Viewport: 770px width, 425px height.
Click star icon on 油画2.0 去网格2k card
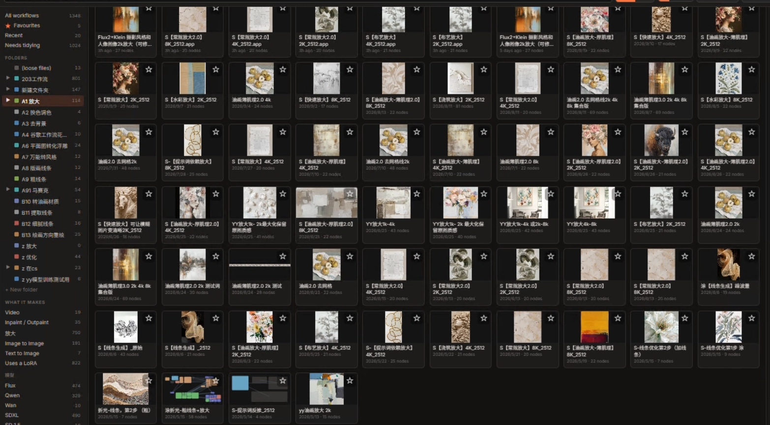pos(148,132)
